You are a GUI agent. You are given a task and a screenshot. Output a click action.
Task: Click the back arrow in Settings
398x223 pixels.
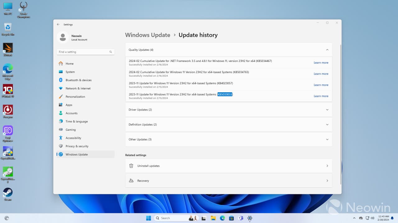pos(58,24)
